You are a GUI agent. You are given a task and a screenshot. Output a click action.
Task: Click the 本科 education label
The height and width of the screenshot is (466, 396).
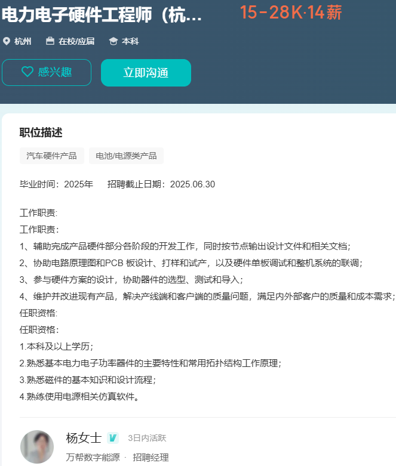coord(130,41)
